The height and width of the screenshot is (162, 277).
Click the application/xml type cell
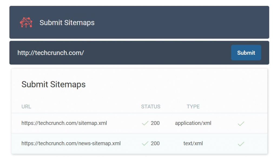click(x=193, y=123)
